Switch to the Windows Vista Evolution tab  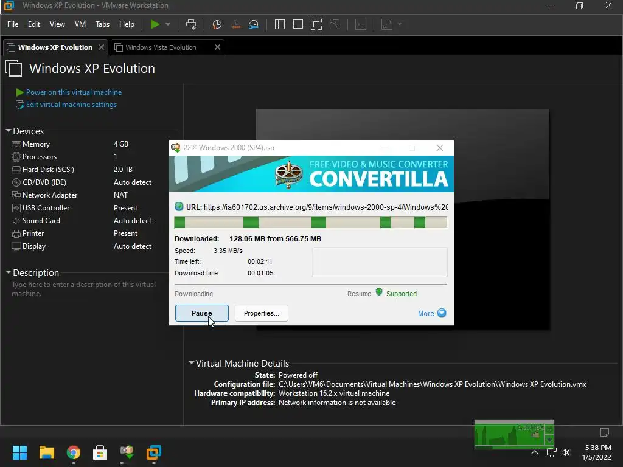[161, 47]
